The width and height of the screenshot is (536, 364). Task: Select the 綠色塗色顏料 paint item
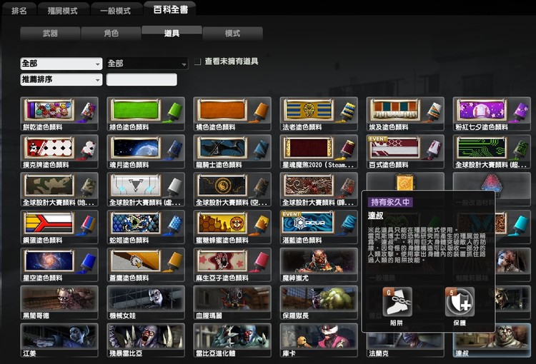pyautogui.click(x=146, y=114)
